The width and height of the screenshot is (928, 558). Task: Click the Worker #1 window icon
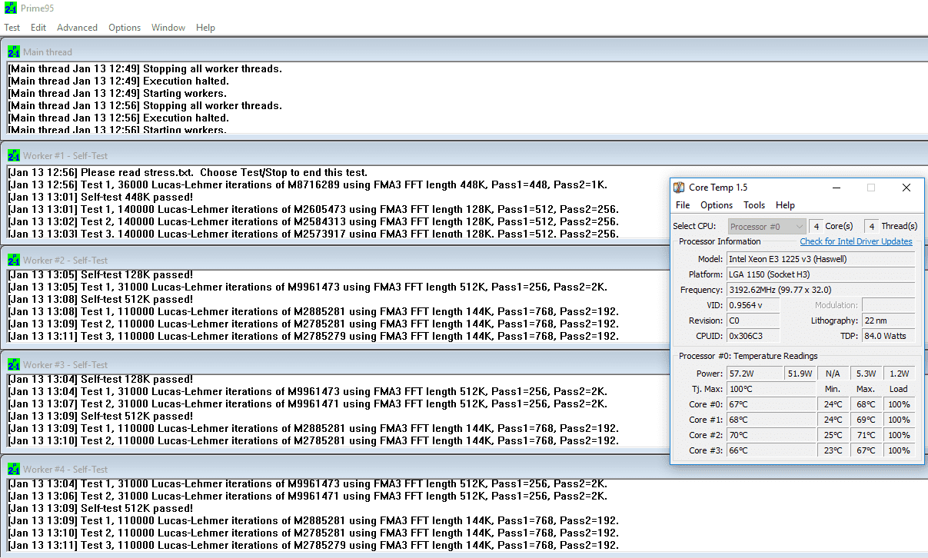point(14,155)
